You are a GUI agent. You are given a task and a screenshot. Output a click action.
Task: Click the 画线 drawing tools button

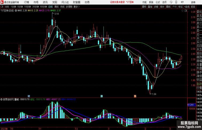[168, 7]
